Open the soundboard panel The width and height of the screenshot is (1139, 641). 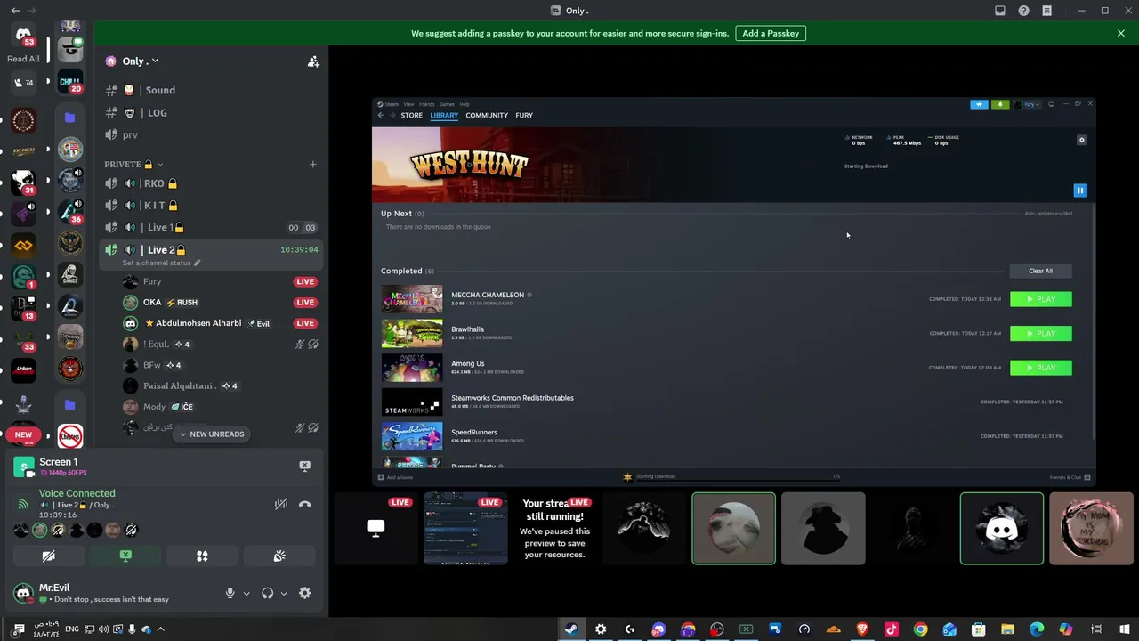[x=279, y=556]
